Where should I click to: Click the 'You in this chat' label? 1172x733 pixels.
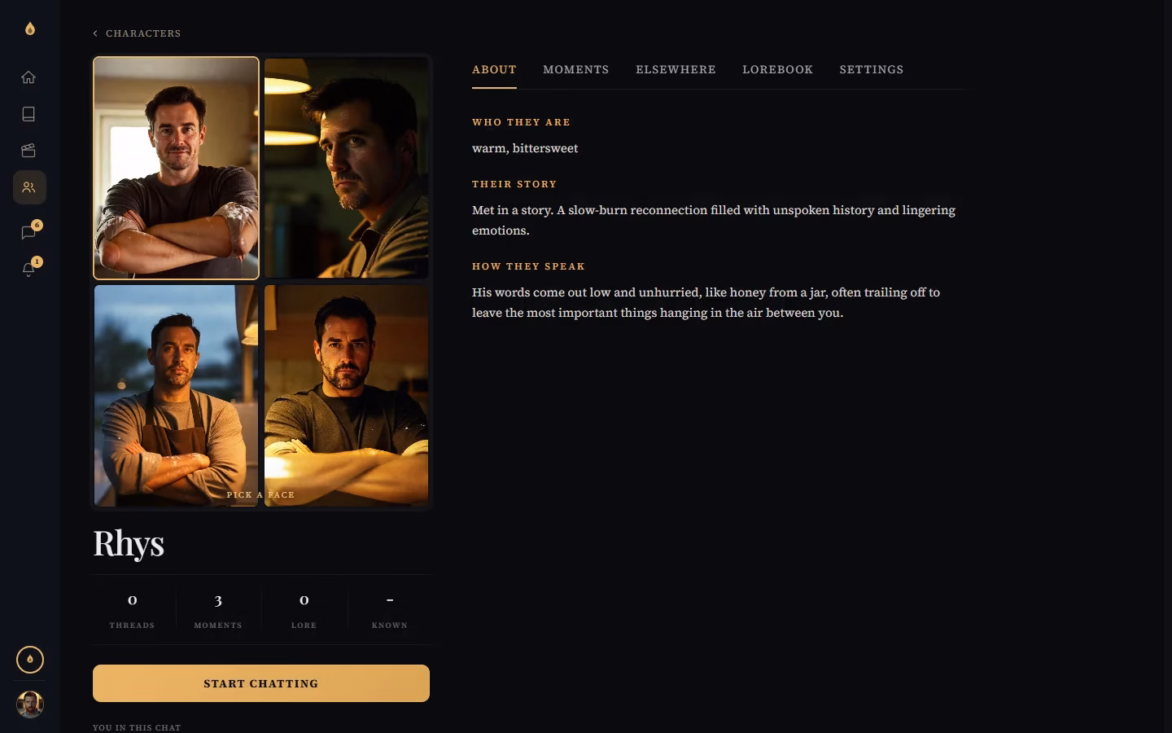tap(137, 727)
